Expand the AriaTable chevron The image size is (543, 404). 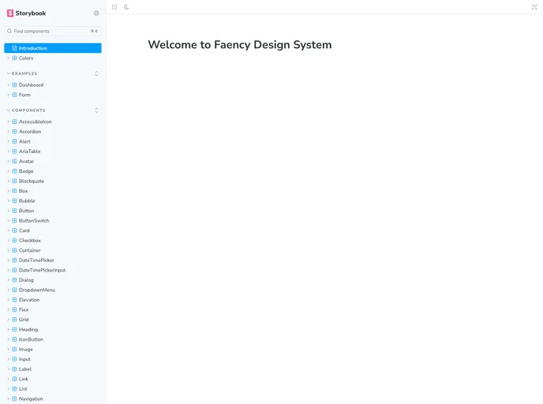click(x=9, y=151)
